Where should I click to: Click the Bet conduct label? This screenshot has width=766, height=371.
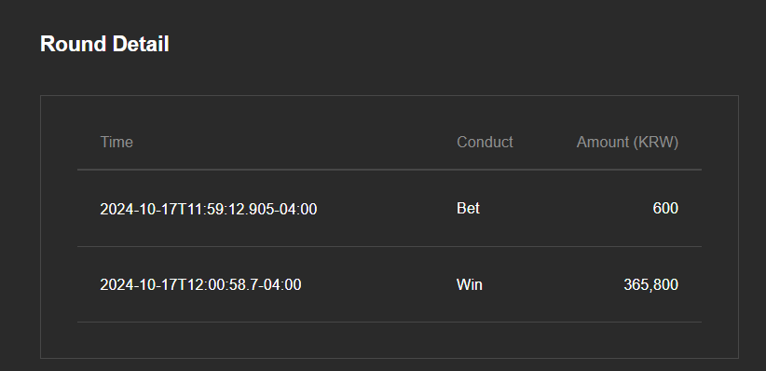click(x=468, y=209)
